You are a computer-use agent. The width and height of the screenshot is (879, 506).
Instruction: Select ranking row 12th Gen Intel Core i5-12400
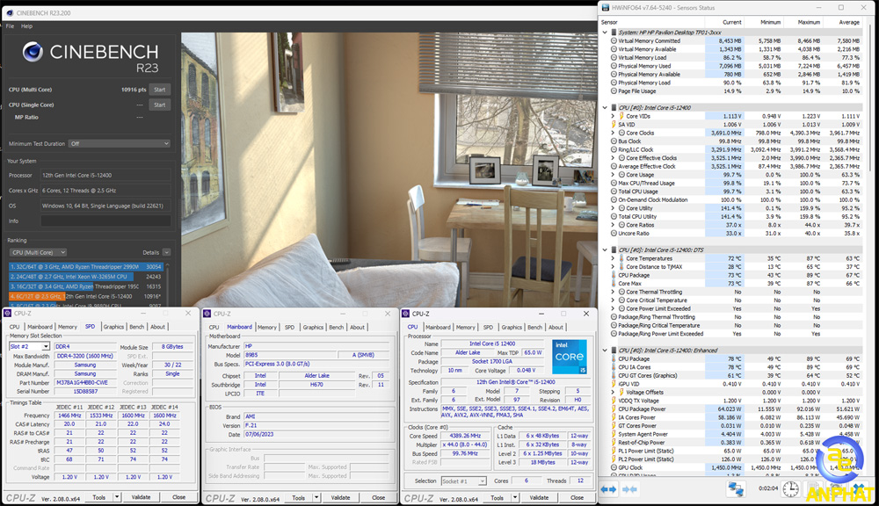[x=86, y=296]
